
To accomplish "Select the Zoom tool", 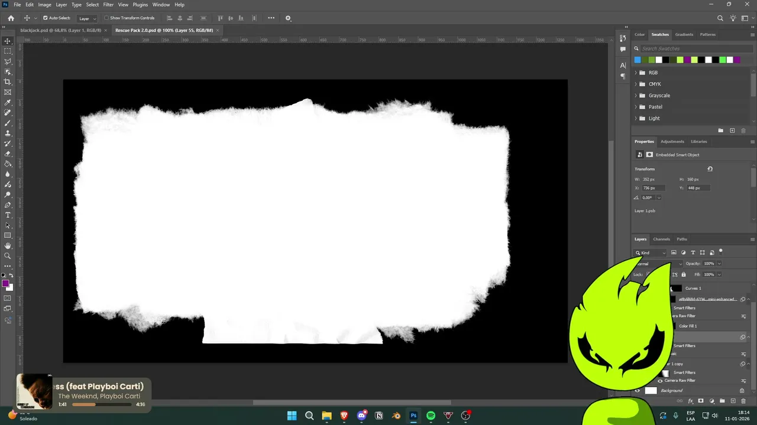I will tap(8, 256).
